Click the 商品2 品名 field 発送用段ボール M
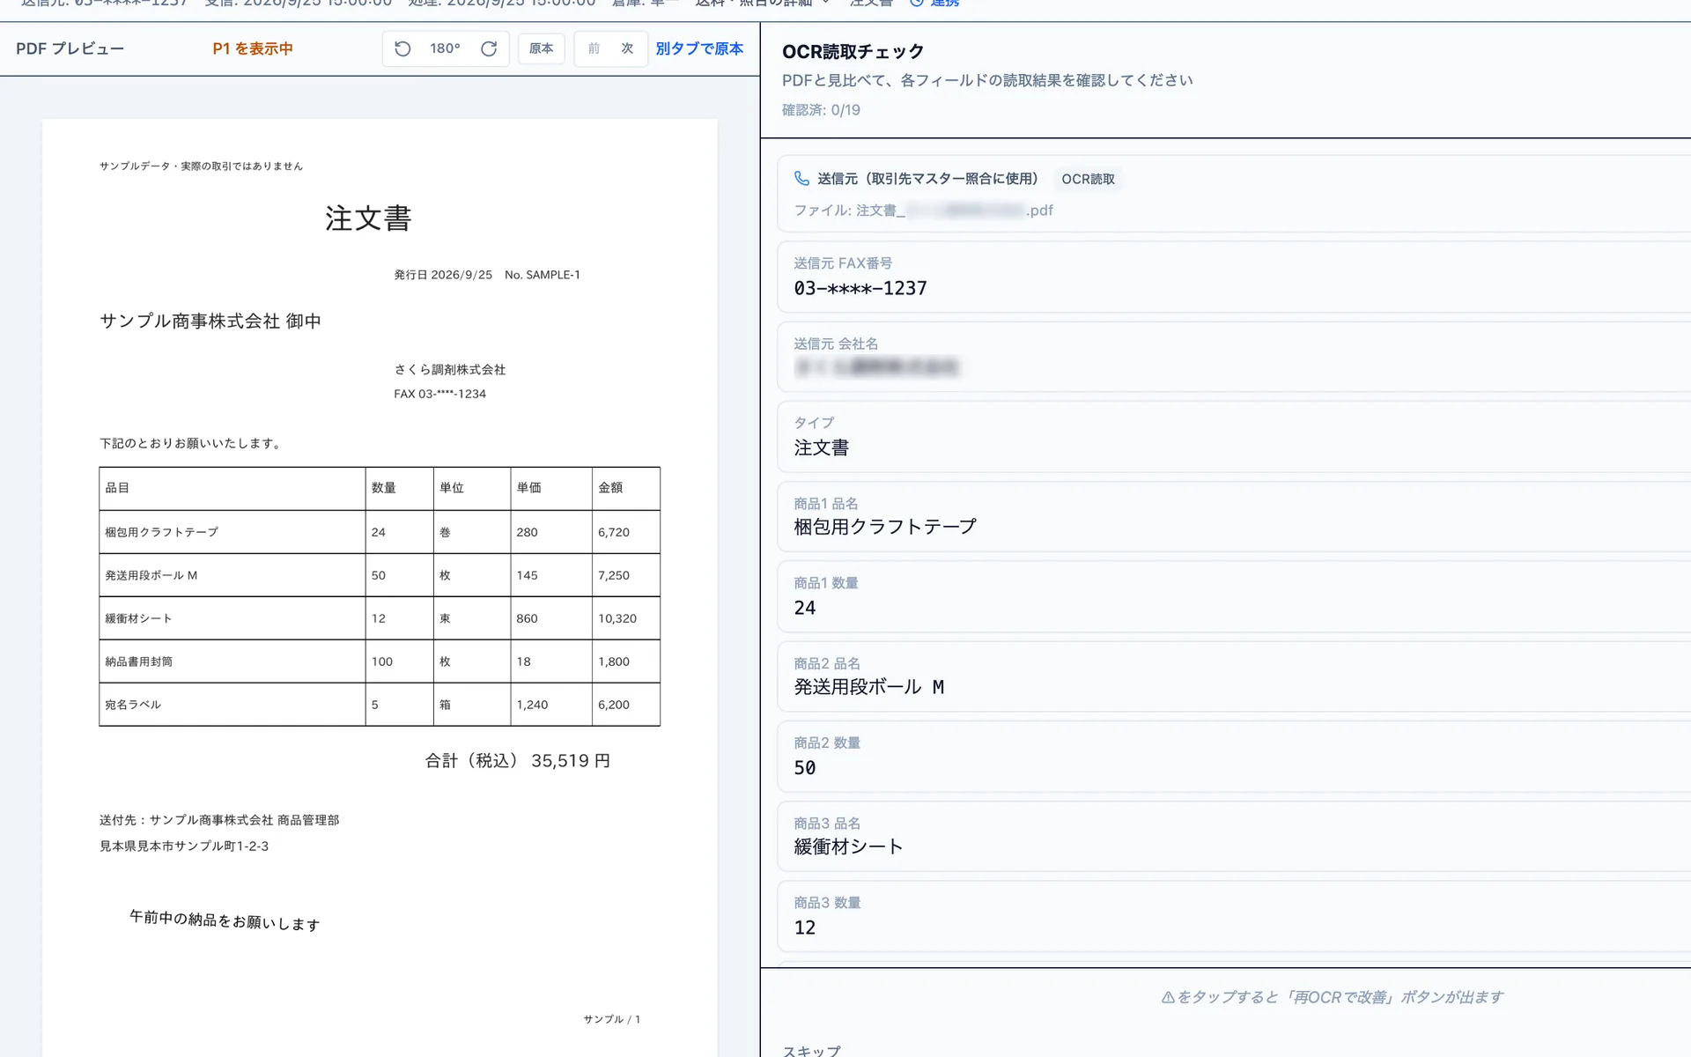Viewport: 1691px width, 1057px height. [x=1233, y=676]
